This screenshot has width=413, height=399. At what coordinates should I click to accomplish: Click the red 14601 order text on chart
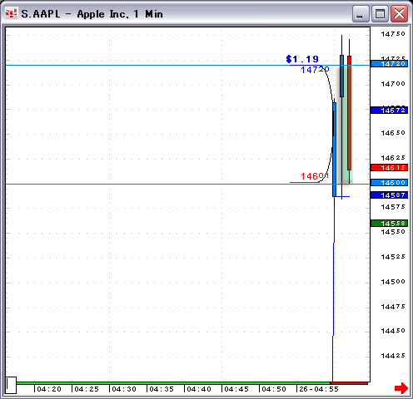coord(315,176)
